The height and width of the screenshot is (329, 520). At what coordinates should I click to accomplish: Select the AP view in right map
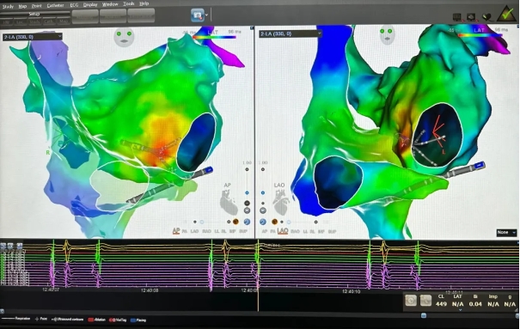coord(265,231)
